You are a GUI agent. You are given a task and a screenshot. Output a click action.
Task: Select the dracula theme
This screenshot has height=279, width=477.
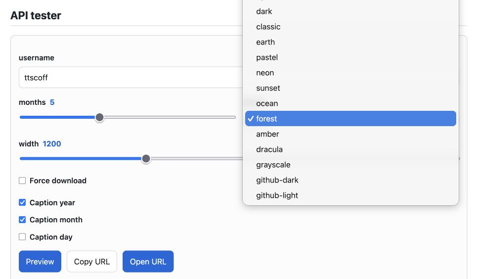pyautogui.click(x=350, y=149)
